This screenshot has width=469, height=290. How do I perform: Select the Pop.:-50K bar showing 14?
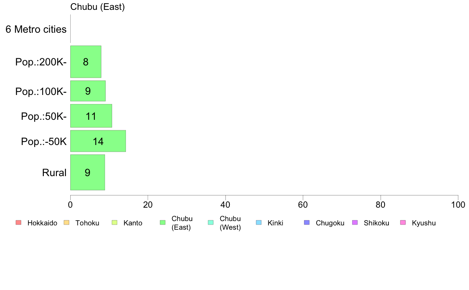tap(98, 141)
